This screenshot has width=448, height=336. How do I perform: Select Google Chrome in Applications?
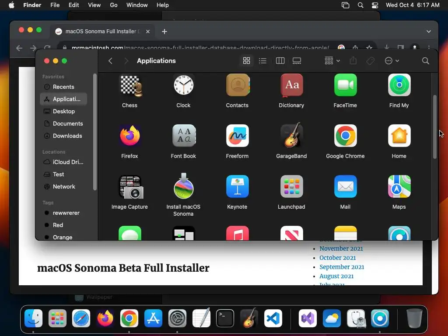(345, 136)
